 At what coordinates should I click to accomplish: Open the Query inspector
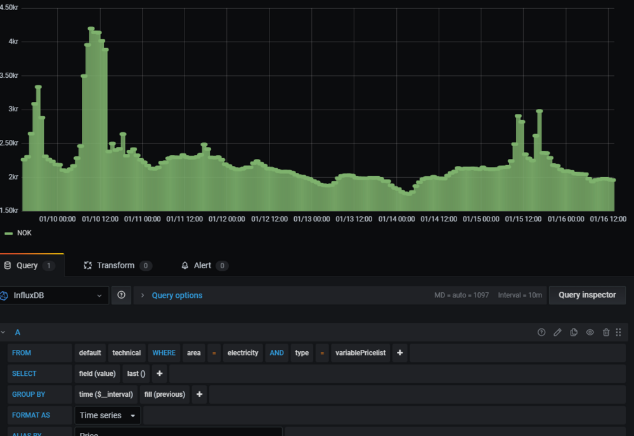tap(586, 295)
